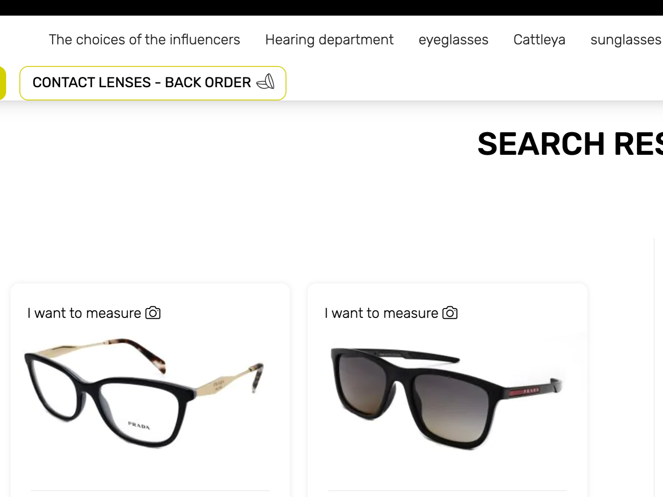Image resolution: width=663 pixels, height=497 pixels.
Task: Go to the eyeglasses category
Action: pyautogui.click(x=453, y=40)
